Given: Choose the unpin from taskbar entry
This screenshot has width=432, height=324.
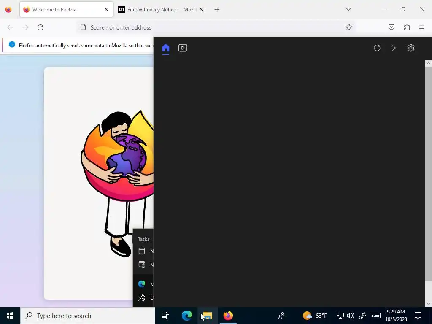Looking at the screenshot, I should (143, 298).
